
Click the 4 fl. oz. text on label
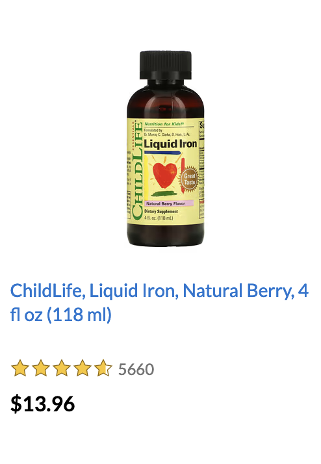tap(159, 218)
